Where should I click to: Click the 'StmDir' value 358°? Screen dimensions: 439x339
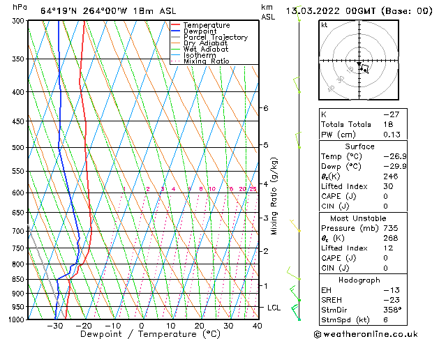392,310
